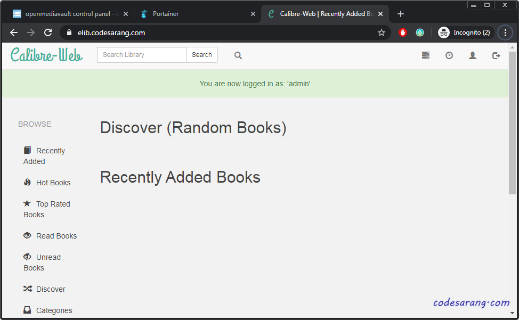Screen dimensions: 519x320
Task: Minimize the browser window
Action: click(474, 5)
